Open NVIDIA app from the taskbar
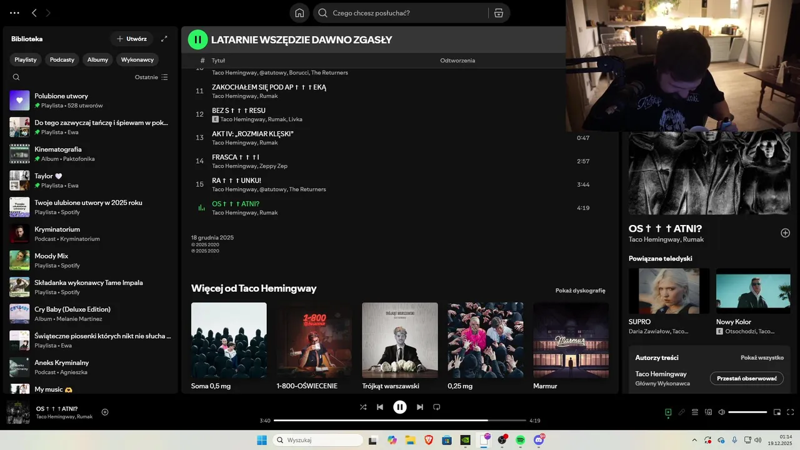This screenshot has height=450, width=800. pos(465,440)
